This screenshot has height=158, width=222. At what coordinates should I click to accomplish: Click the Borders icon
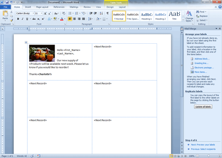pos(104,19)
